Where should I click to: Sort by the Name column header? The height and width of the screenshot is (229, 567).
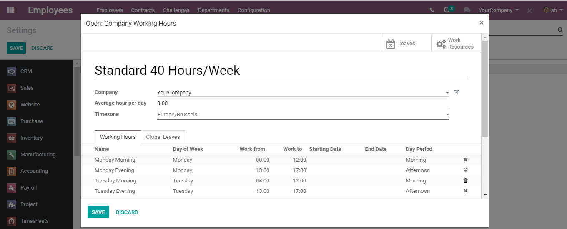pyautogui.click(x=102, y=149)
